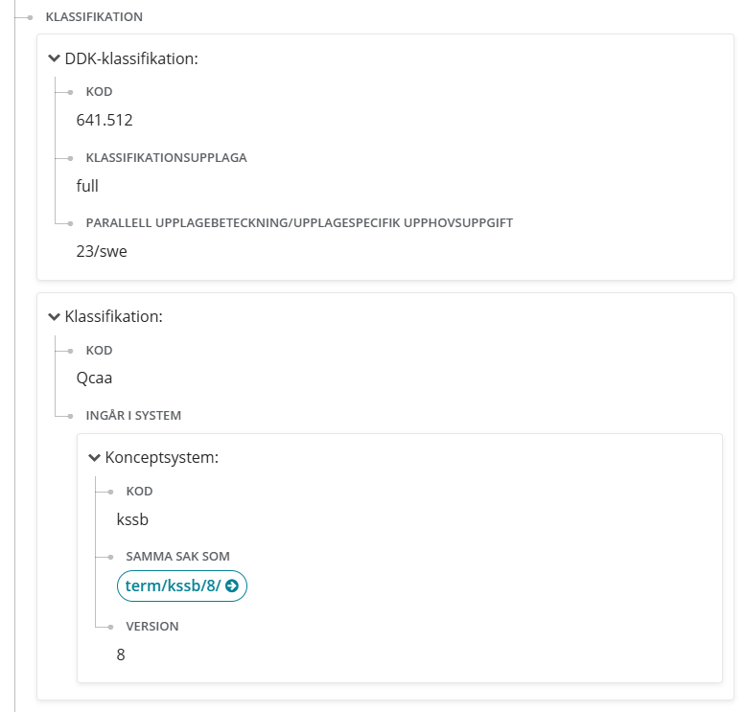This screenshot has height=712, width=745.
Task: Click the Klassifikation title text
Action: coord(113,317)
